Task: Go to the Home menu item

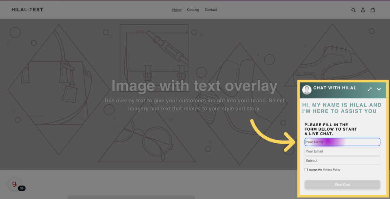Action: (177, 10)
